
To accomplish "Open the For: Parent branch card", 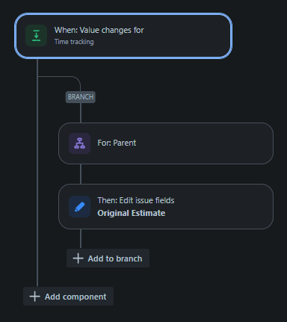I will point(166,143).
